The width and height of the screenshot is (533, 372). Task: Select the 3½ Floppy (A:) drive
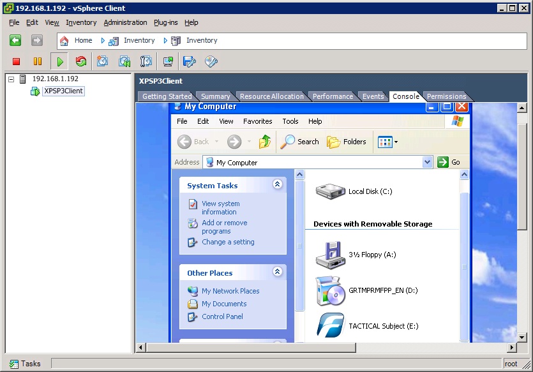[356, 255]
